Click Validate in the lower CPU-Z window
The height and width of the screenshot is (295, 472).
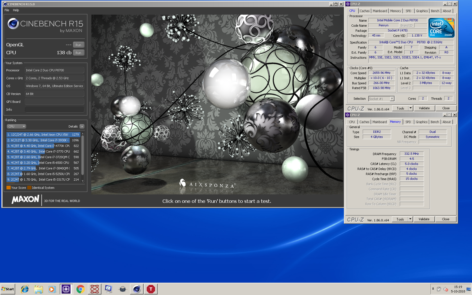[424, 219]
